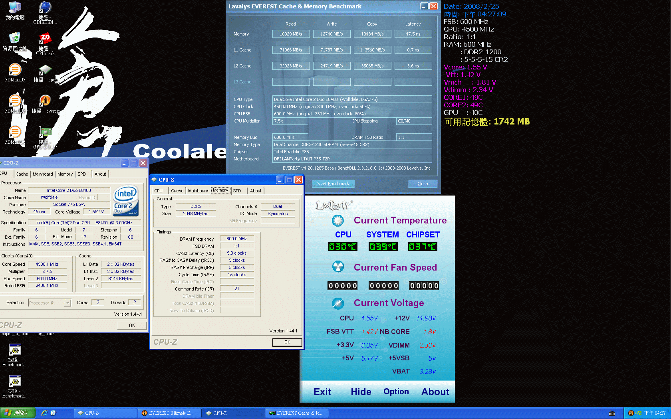Click the Current Fan Speed icon
The width and height of the screenshot is (671, 419).
[x=338, y=267]
